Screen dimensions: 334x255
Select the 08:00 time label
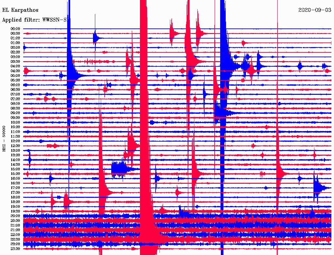point(15,104)
